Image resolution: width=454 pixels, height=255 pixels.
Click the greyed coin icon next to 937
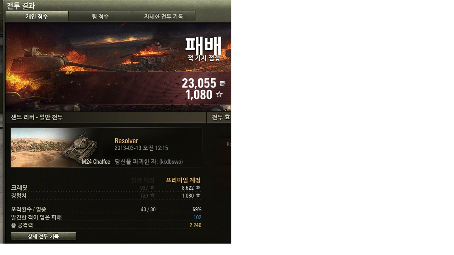click(x=152, y=188)
